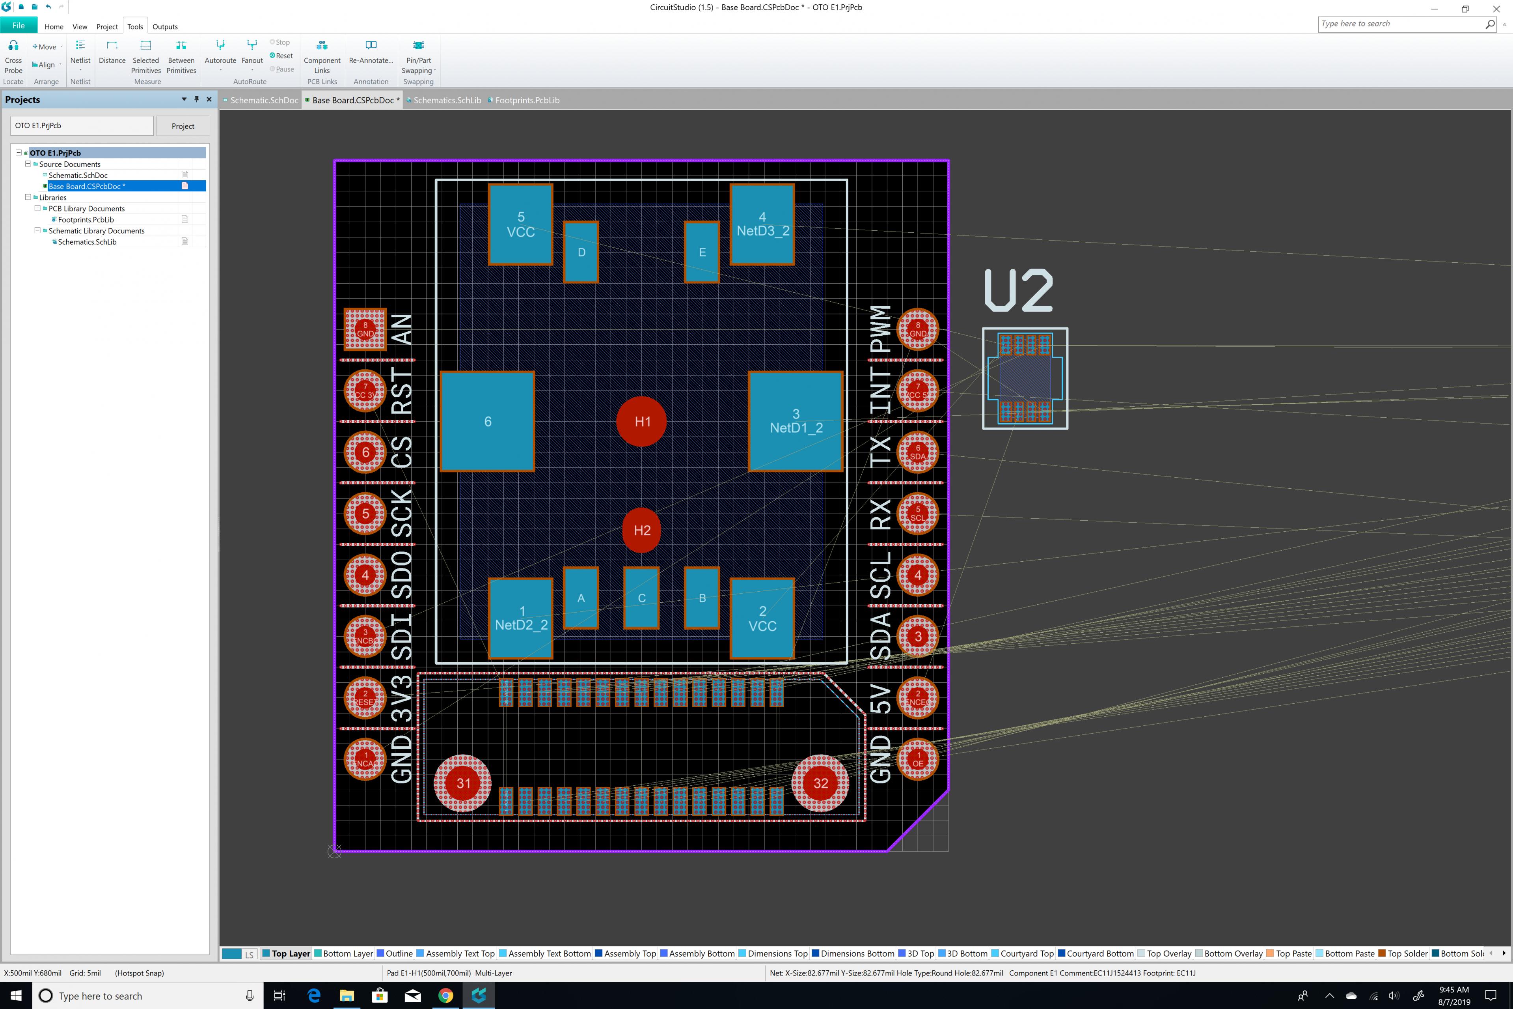Switch to Schematics.SchLib document tab
Image resolution: width=1513 pixels, height=1009 pixels.
(x=443, y=100)
